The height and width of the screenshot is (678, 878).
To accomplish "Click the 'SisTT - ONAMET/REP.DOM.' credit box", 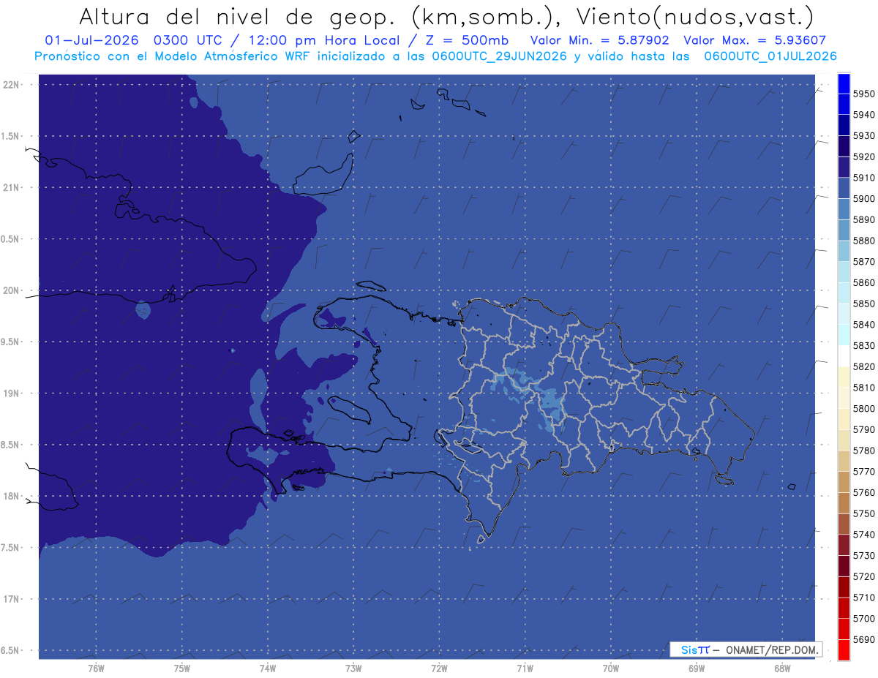I will click(x=746, y=649).
